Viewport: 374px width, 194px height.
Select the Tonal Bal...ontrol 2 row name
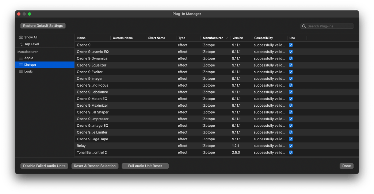click(x=92, y=152)
